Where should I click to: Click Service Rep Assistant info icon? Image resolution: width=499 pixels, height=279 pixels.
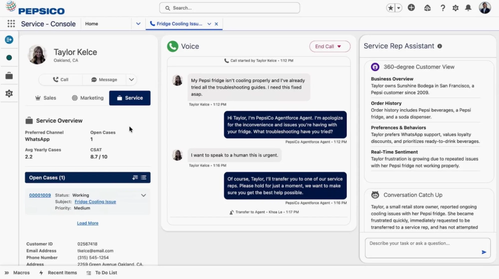tap(440, 46)
